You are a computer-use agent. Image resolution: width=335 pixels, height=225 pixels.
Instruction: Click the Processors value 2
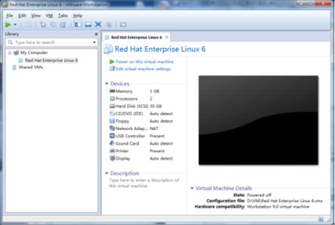(x=151, y=99)
